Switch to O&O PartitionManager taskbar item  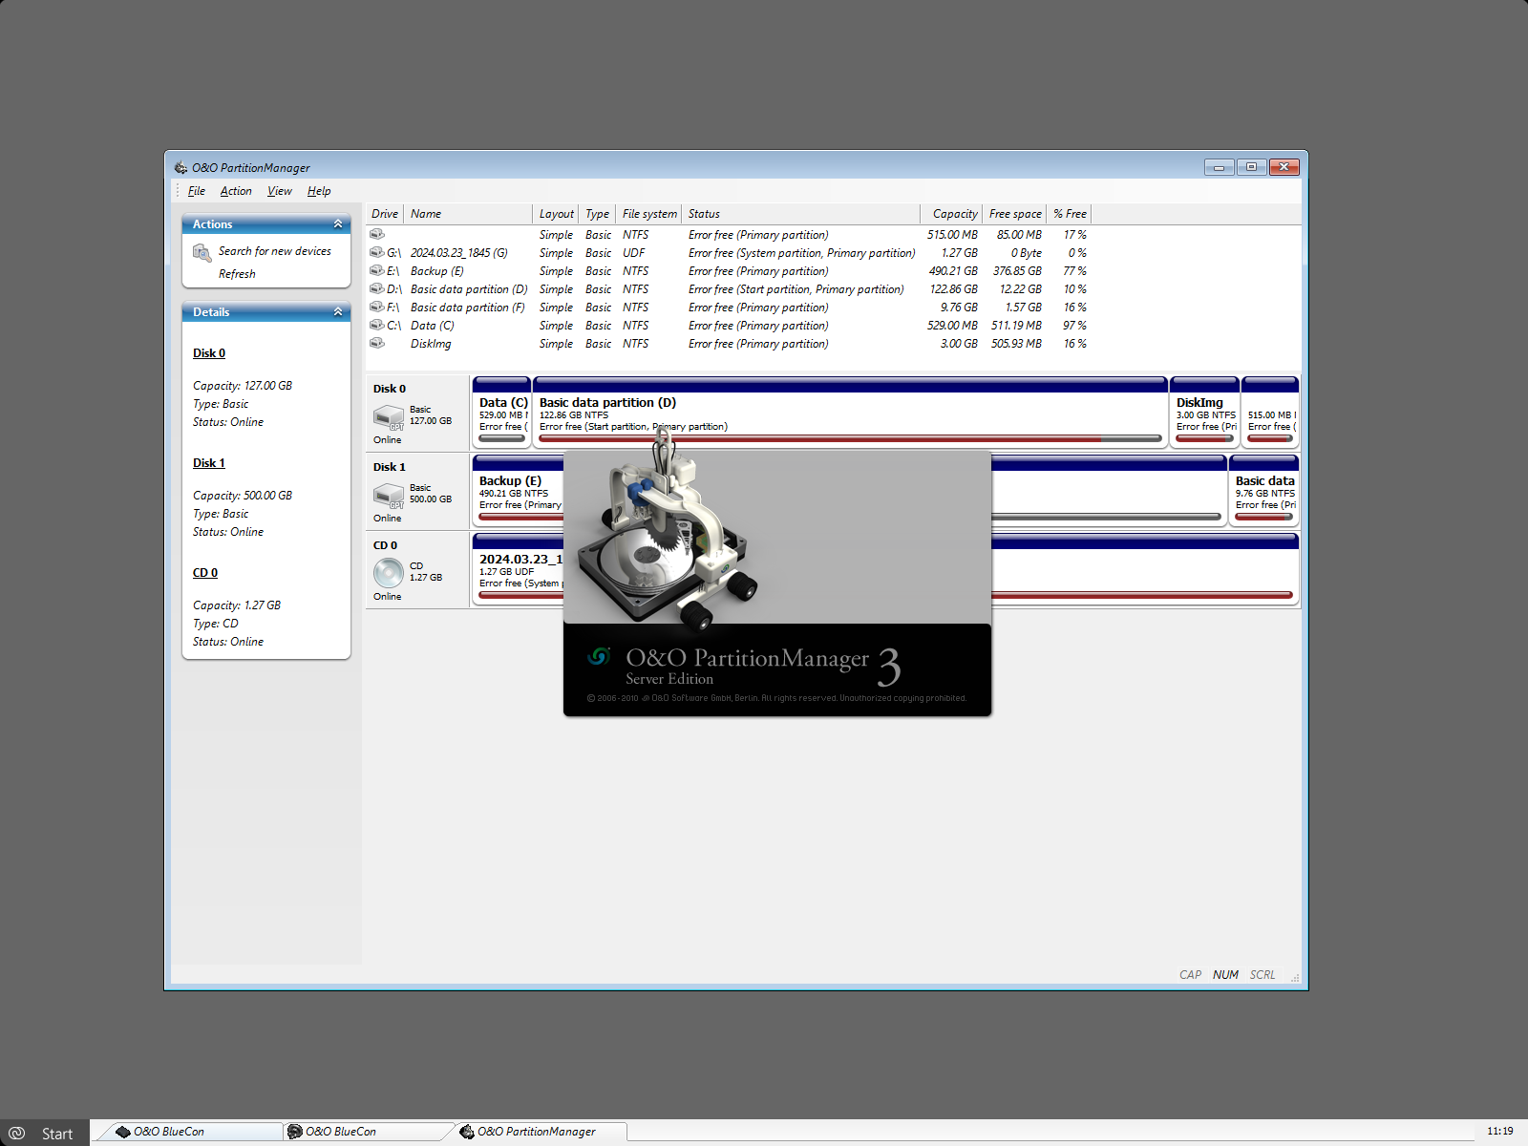540,1132
